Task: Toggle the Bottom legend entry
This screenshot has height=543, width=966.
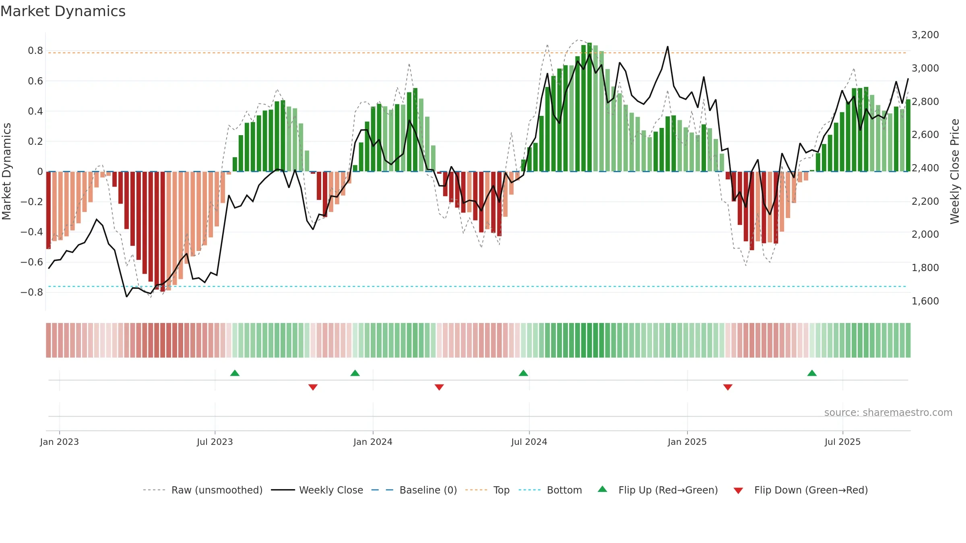Action: pyautogui.click(x=550, y=490)
